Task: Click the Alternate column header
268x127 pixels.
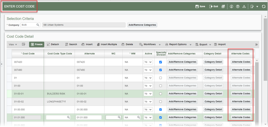Action: (90, 54)
